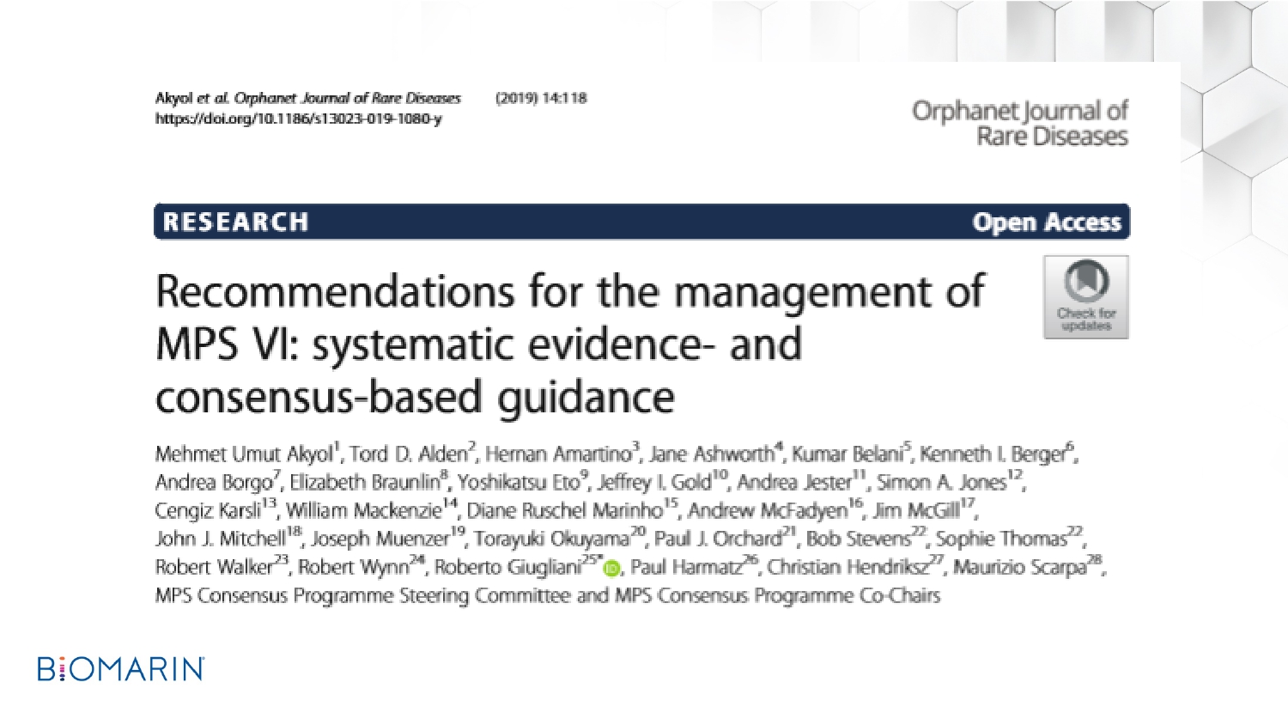This screenshot has width=1288, height=725.
Task: Click author name Robert Wynn
Action: click(x=354, y=568)
